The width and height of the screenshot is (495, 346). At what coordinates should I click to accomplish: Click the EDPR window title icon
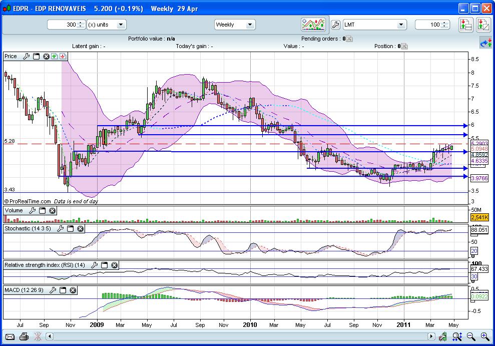7,9
